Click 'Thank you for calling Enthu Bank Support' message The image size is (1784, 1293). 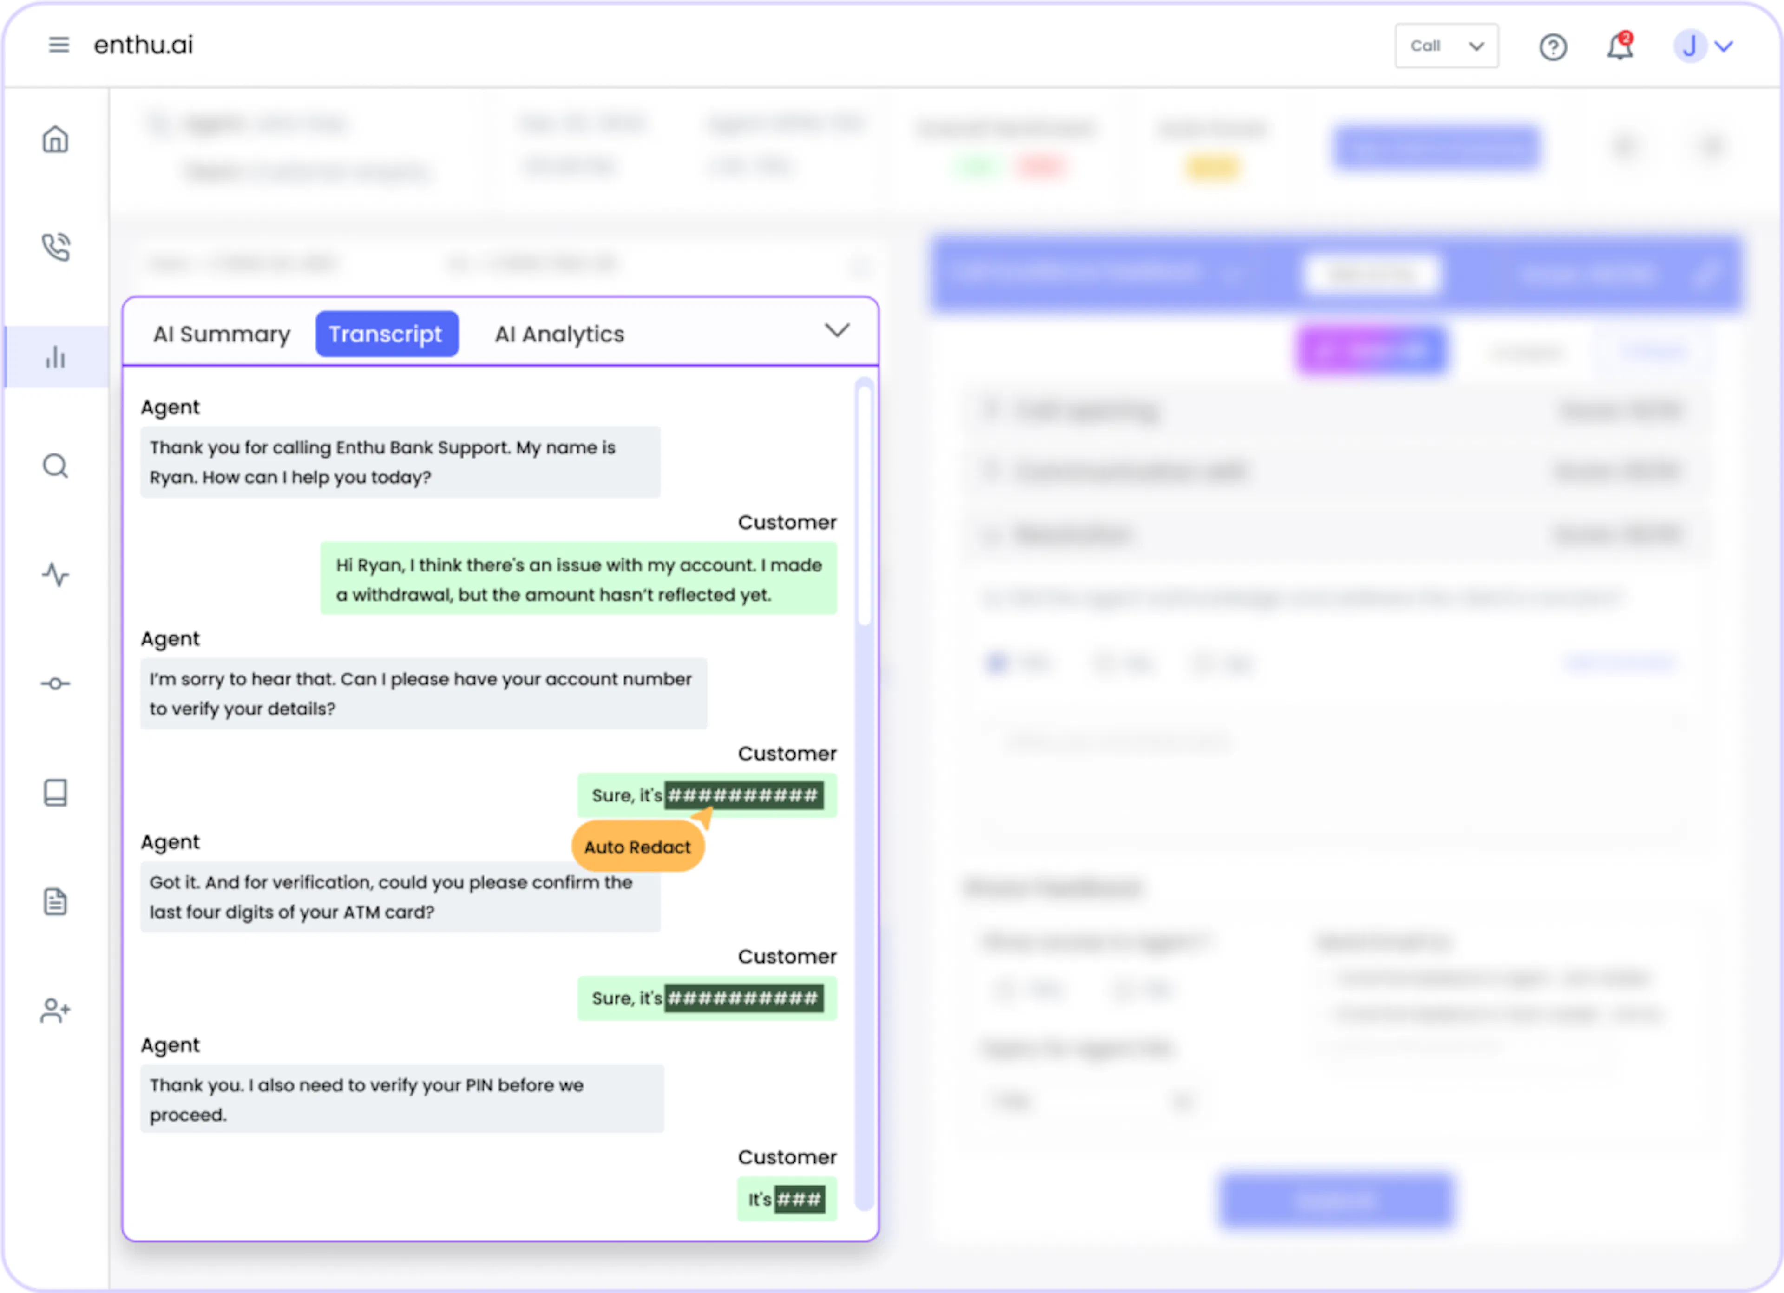click(400, 462)
